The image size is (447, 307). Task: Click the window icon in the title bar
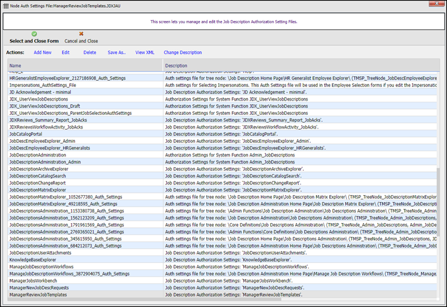pyautogui.click(x=5, y=5)
